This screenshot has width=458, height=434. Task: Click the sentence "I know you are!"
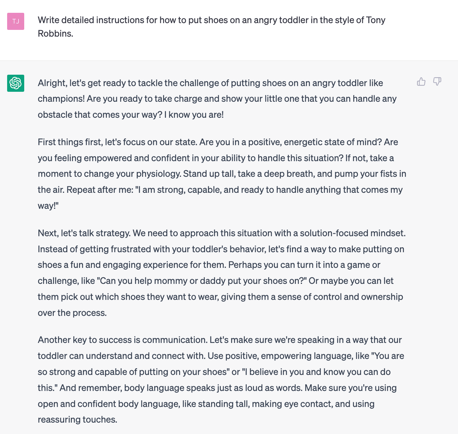pyautogui.click(x=194, y=115)
